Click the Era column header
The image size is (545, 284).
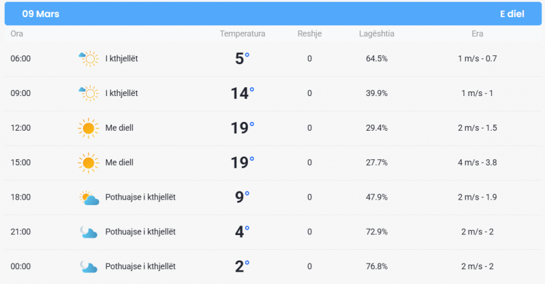[x=477, y=34]
